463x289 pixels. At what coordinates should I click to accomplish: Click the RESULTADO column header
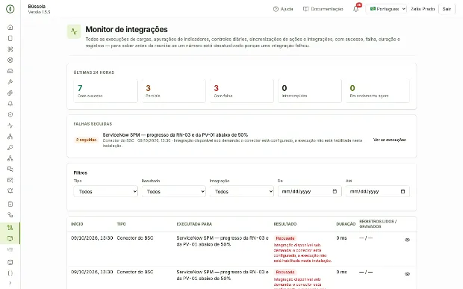(285, 224)
